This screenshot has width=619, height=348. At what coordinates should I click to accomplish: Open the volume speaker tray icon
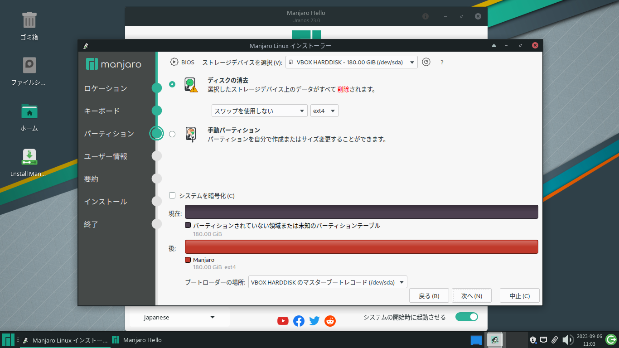(567, 340)
